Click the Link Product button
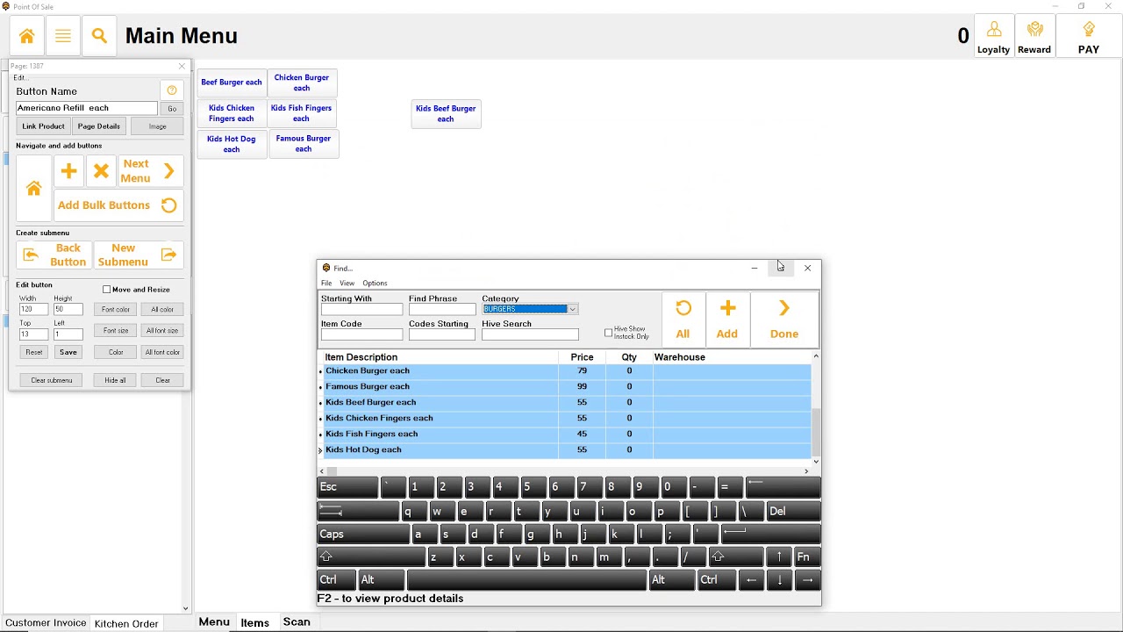Viewport: 1123px width, 632px height. [43, 126]
